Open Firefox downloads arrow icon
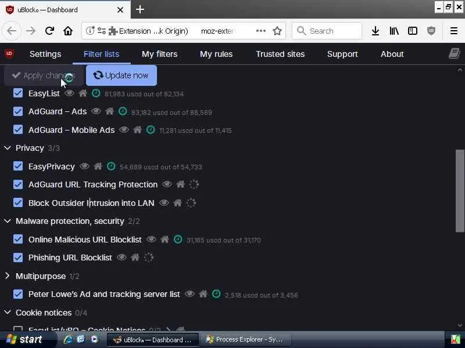 pos(375,31)
